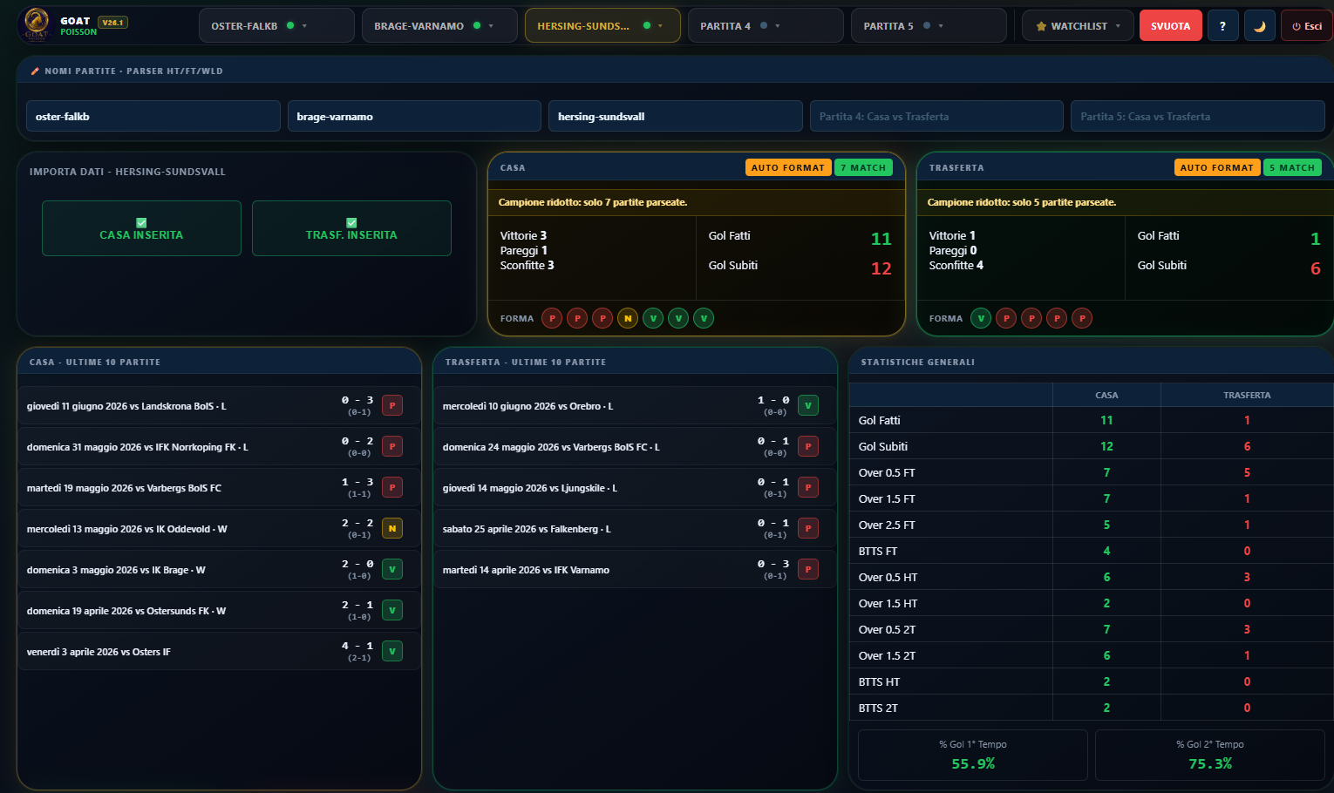Click the TRASFERTA column header in statistics

point(1247,395)
